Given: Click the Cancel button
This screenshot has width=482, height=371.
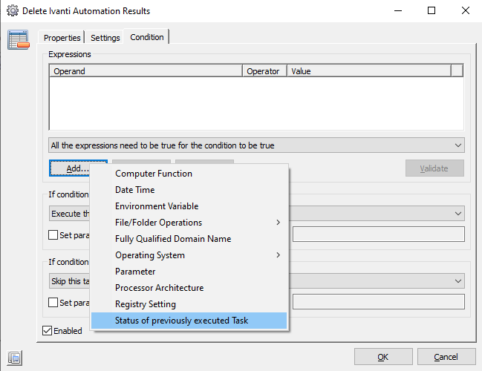Looking at the screenshot, I should click(446, 357).
